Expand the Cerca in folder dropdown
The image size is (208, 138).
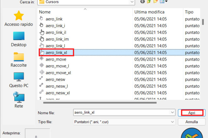tap(132, 2)
